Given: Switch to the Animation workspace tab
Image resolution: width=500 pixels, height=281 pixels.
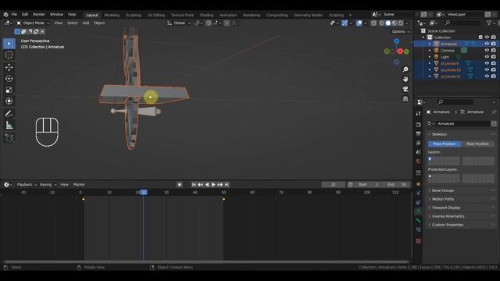Looking at the screenshot, I should coord(228,15).
